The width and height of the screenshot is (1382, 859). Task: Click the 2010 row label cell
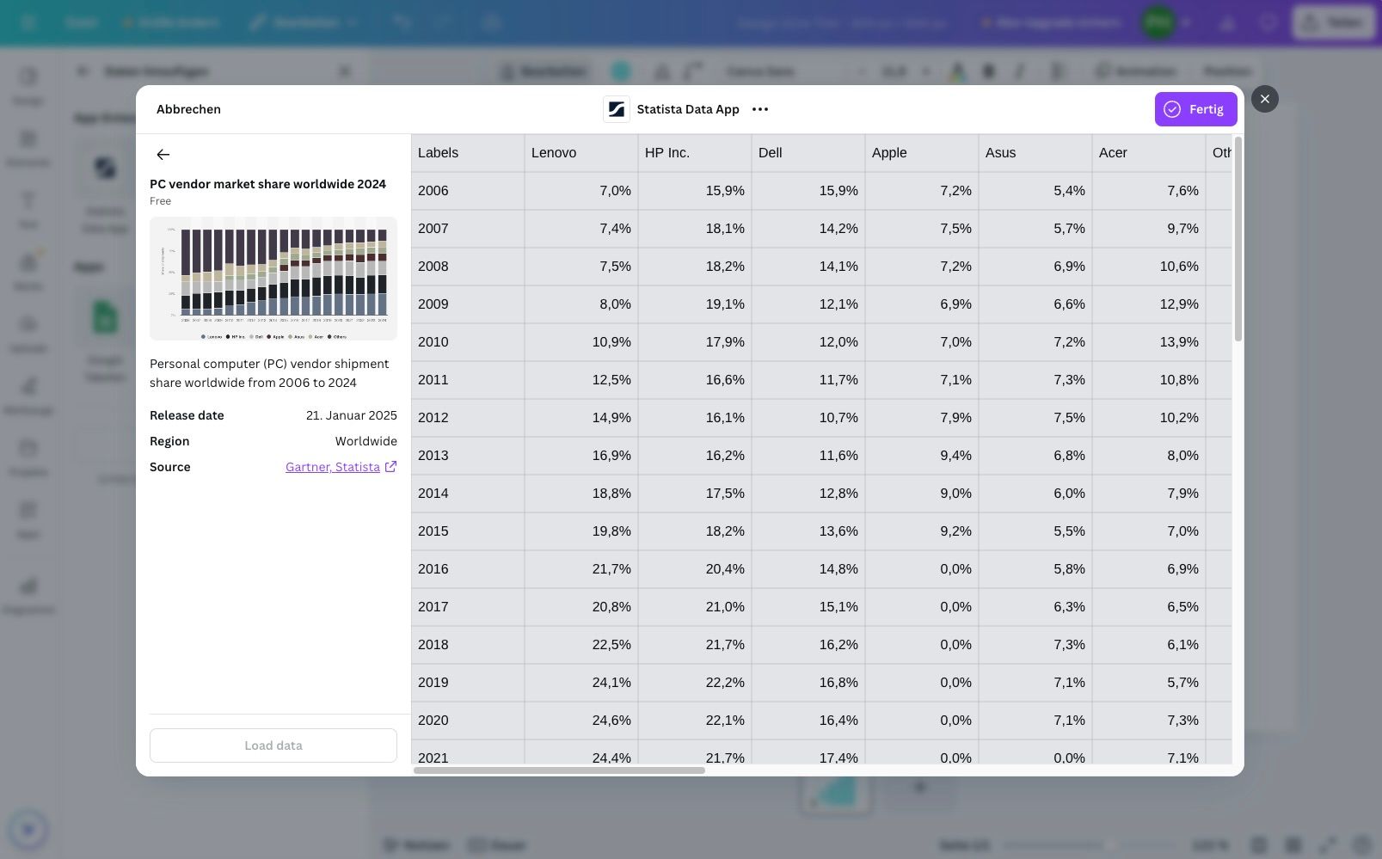tap(467, 342)
